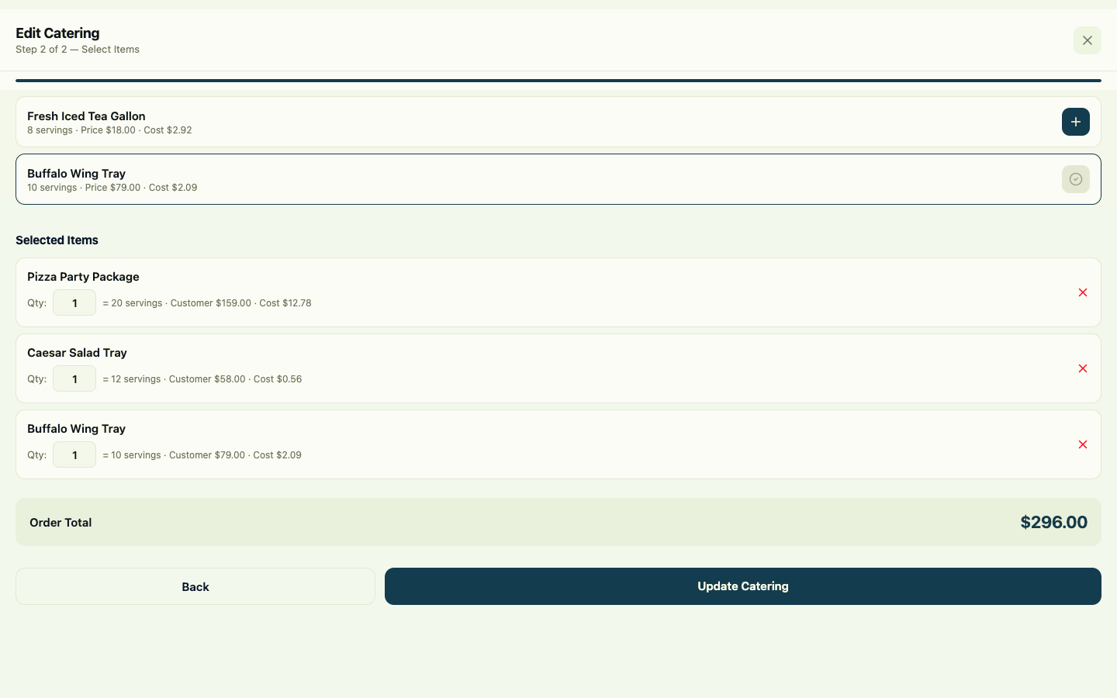The width and height of the screenshot is (1117, 698).
Task: Edit quantity field for Buffalo Wing Tray
Action: point(74,455)
